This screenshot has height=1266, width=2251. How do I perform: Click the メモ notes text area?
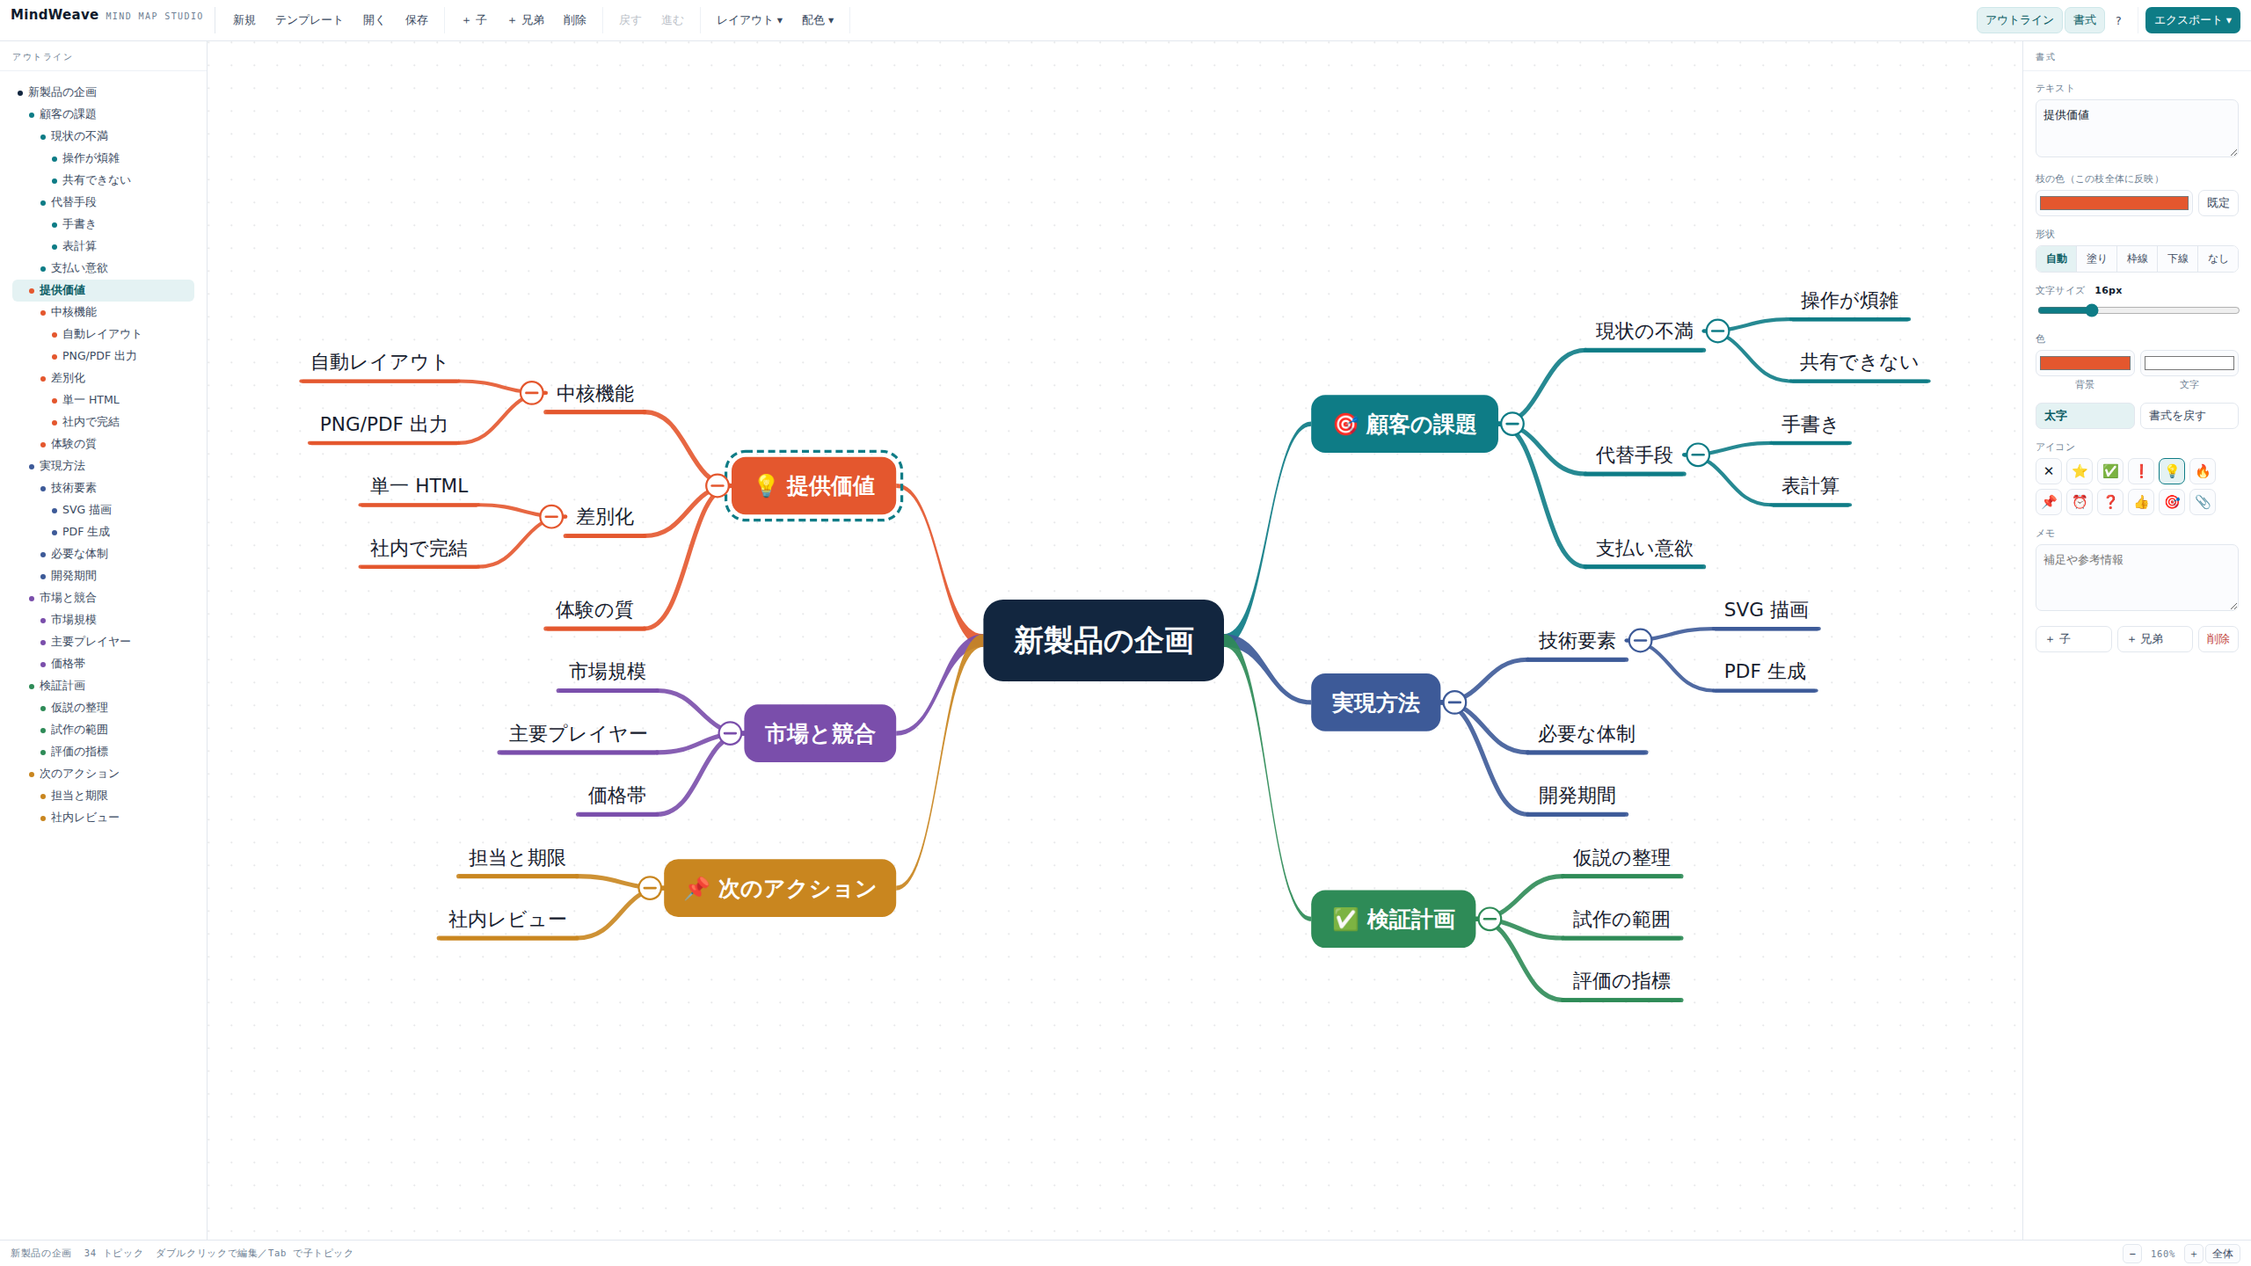[2137, 578]
